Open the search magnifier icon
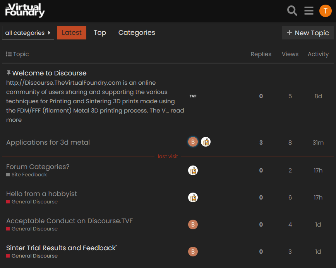 click(292, 11)
